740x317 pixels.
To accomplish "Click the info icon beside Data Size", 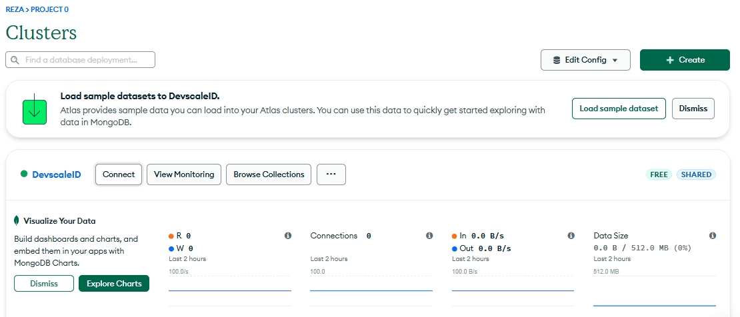I will coord(713,235).
